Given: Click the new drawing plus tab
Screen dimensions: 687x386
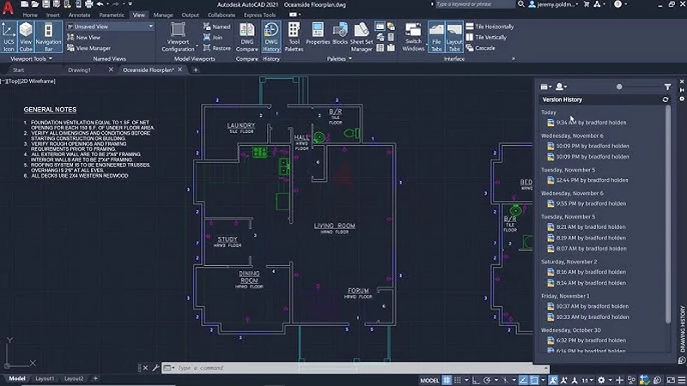Looking at the screenshot, I should point(196,69).
